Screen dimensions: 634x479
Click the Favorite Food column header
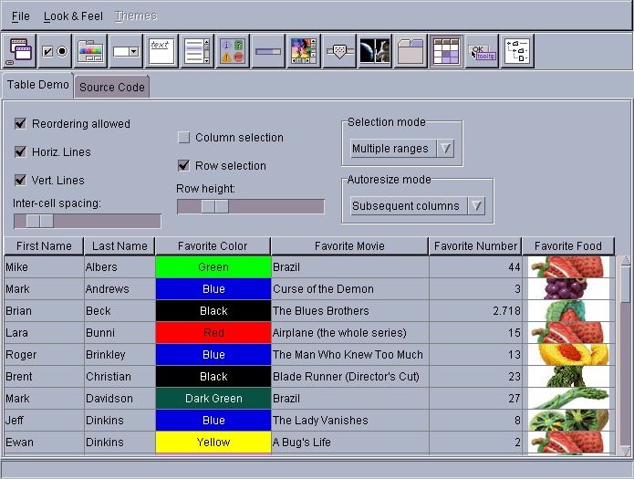[568, 246]
